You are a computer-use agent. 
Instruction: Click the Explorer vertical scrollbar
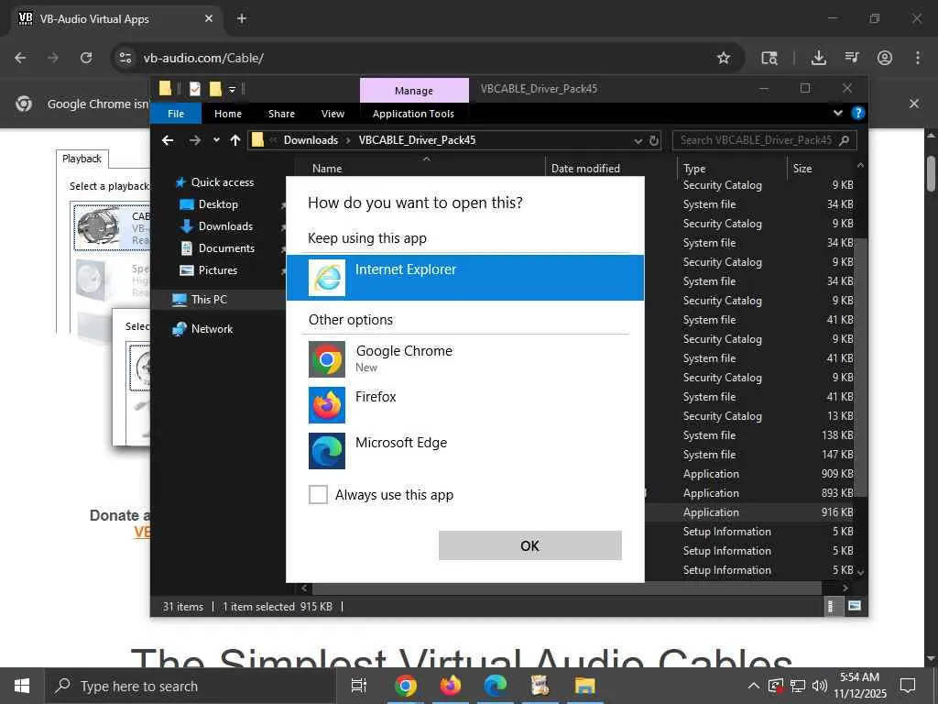point(860,367)
